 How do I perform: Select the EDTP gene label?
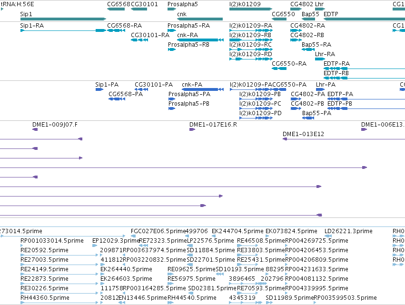(x=331, y=14)
